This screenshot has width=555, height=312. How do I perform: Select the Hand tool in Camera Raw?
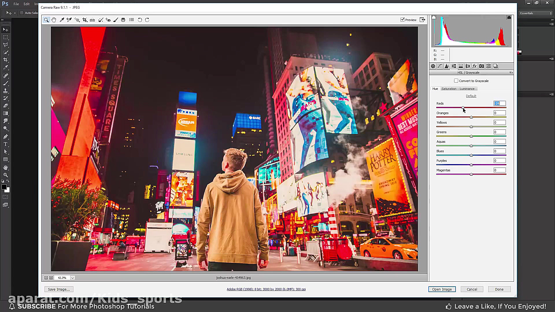tap(54, 20)
